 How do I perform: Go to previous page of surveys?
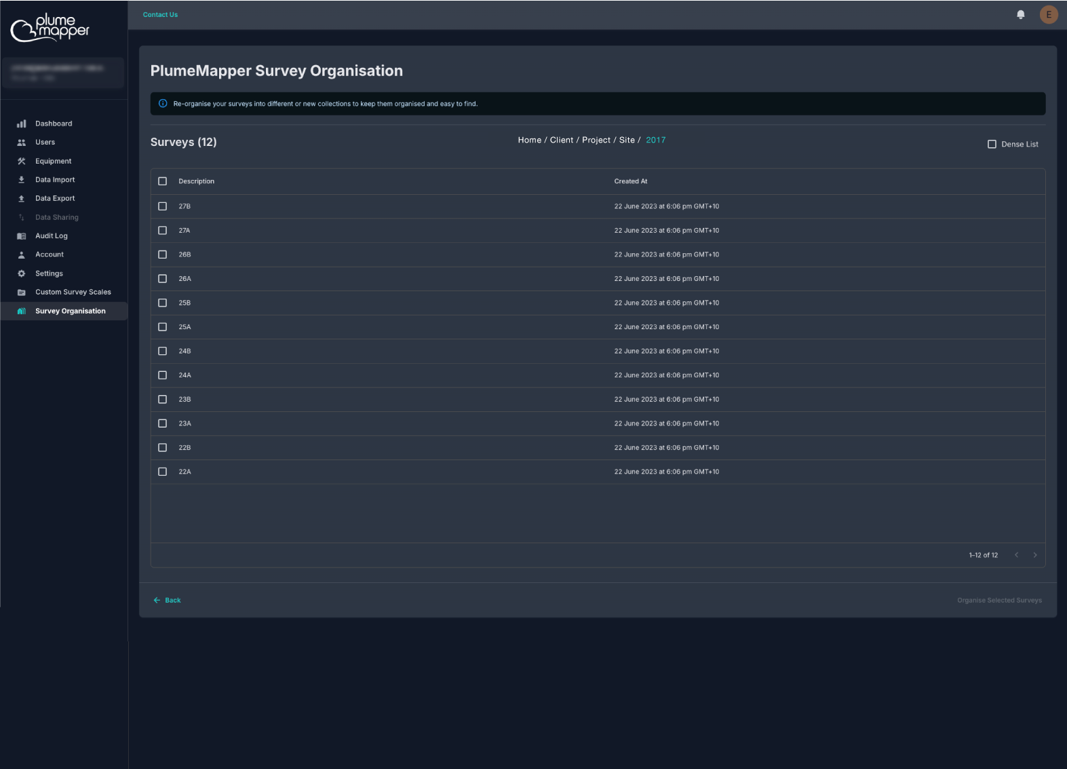tap(1016, 555)
